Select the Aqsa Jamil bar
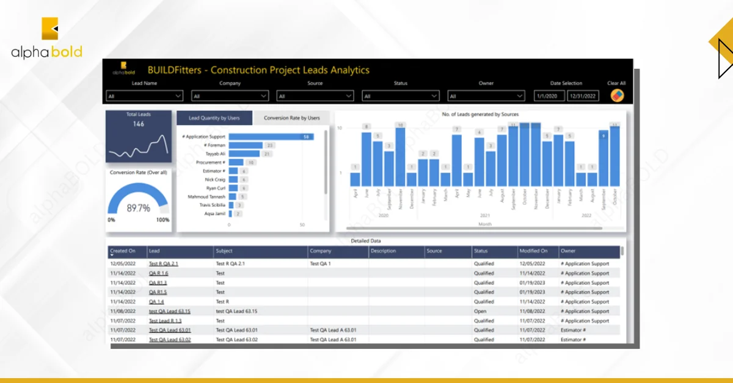Screen dimensions: 733x383 coord(231,213)
